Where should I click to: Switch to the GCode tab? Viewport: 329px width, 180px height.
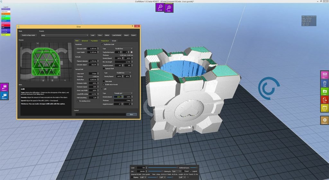[114, 41]
